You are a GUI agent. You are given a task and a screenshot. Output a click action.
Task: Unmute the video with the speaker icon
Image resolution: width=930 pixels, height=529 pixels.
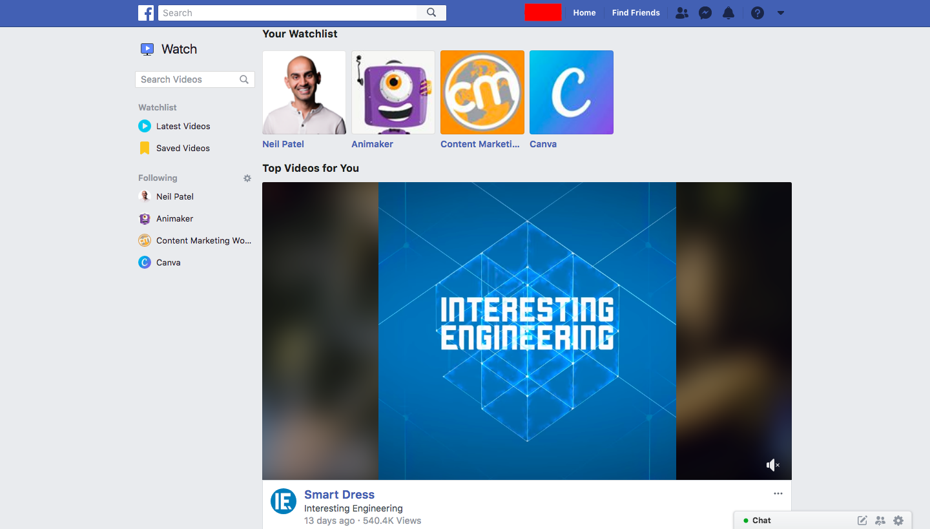tap(773, 465)
